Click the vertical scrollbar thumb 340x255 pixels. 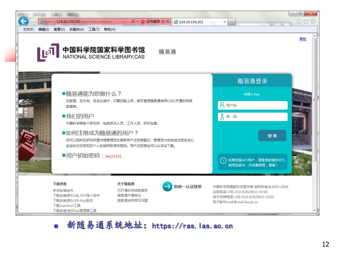[314, 100]
